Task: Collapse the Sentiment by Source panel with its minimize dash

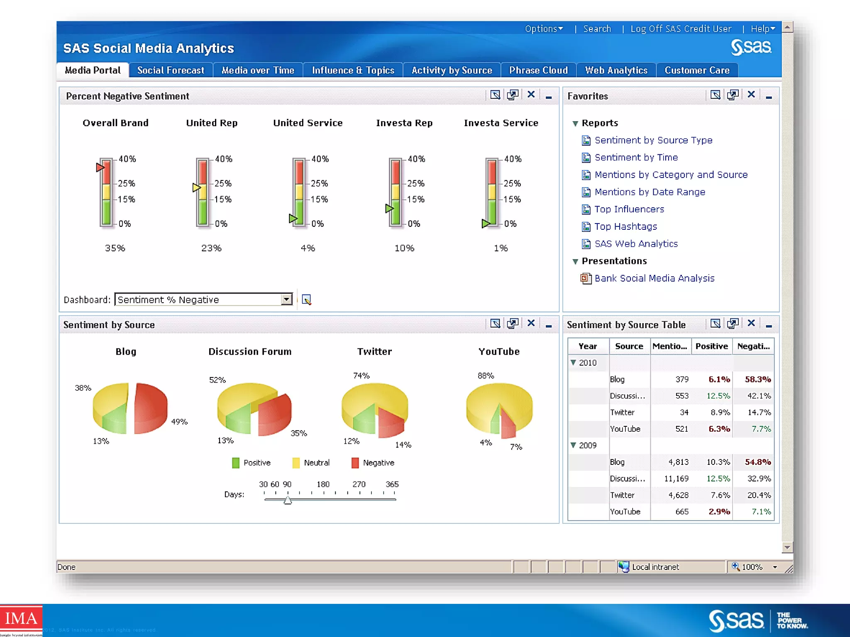Action: (x=548, y=326)
